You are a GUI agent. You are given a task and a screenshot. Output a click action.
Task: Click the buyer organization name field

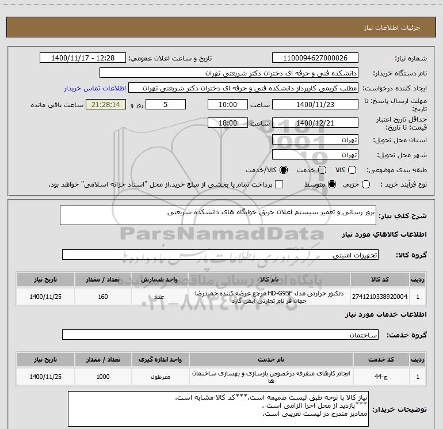point(229,73)
